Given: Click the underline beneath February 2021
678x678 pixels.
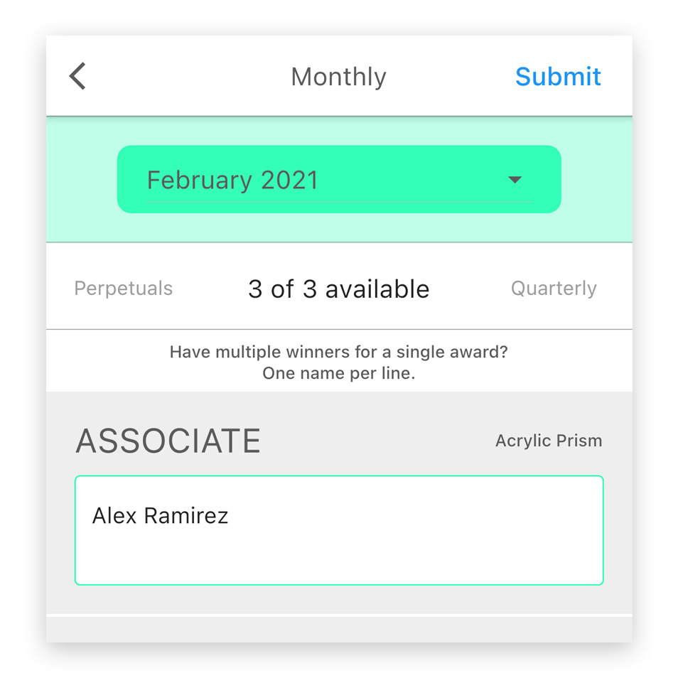Looking at the screenshot, I should point(339,202).
